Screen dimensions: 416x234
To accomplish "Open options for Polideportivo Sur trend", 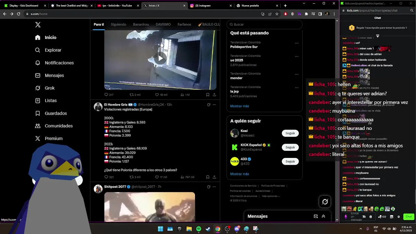I will click(x=296, y=43).
